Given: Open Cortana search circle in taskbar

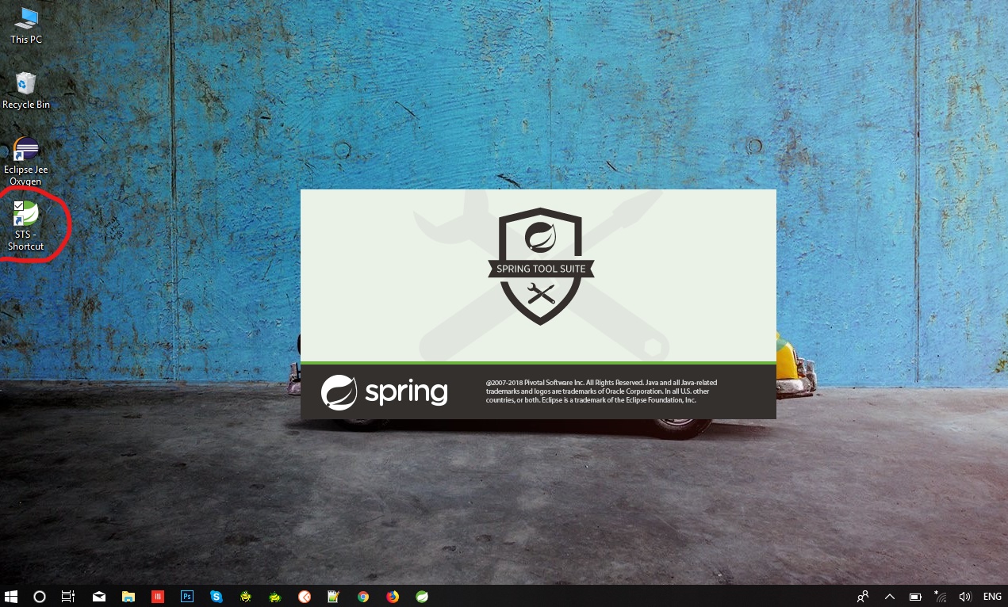Looking at the screenshot, I should pos(40,596).
